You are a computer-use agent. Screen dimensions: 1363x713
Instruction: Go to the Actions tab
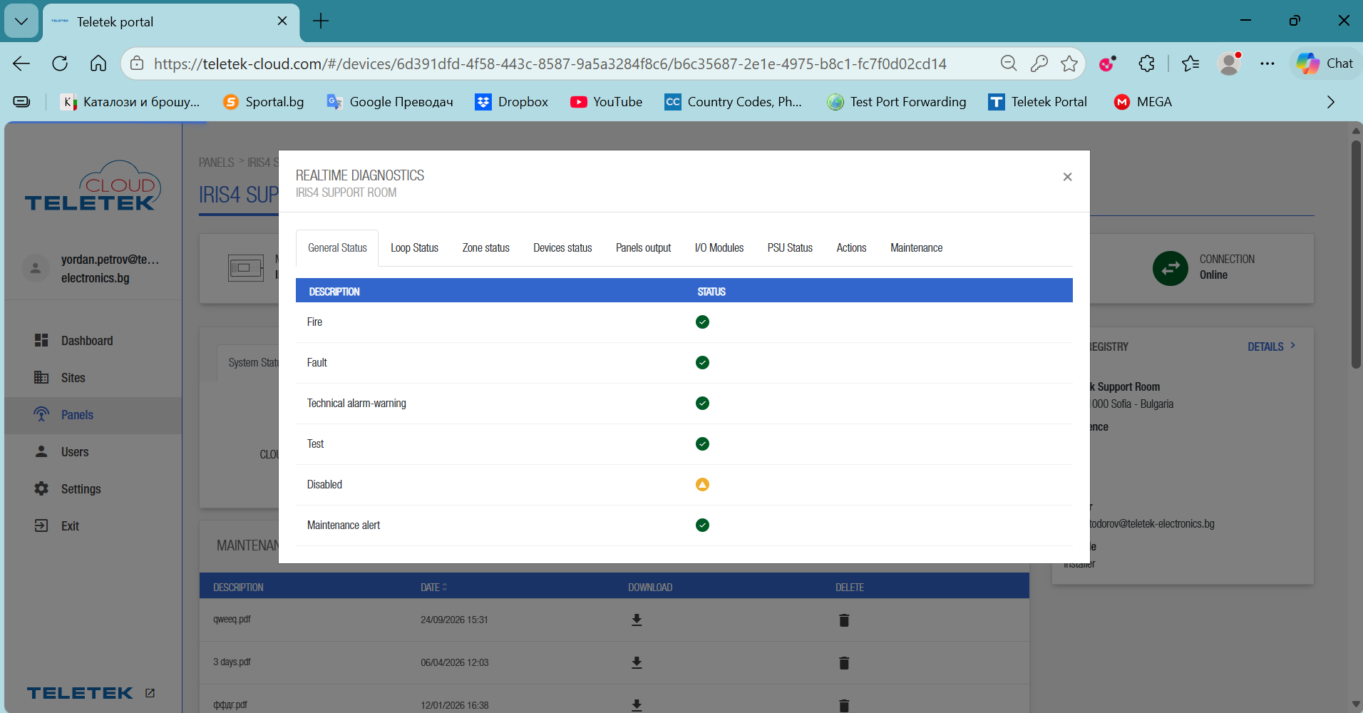pos(851,248)
